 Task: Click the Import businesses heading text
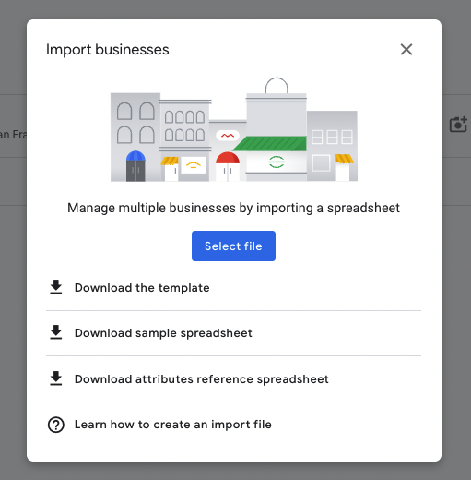(108, 50)
